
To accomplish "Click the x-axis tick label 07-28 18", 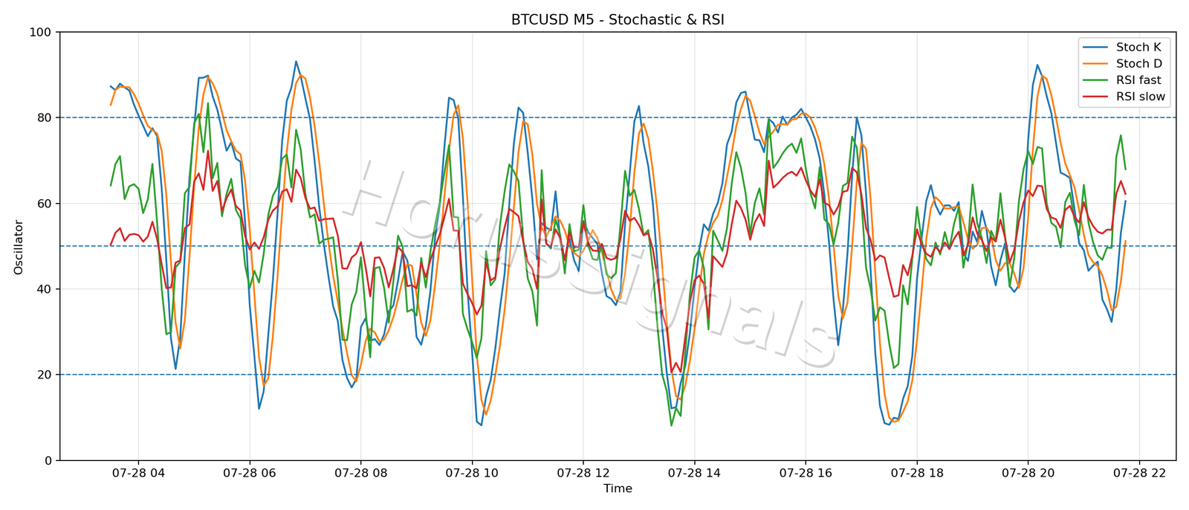I will click(x=917, y=473).
